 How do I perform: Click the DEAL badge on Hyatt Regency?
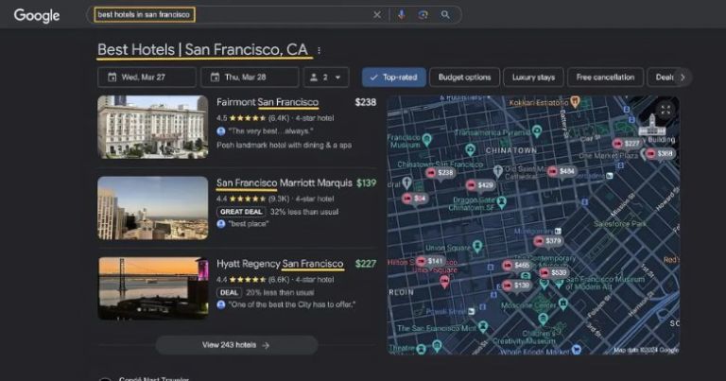(229, 292)
